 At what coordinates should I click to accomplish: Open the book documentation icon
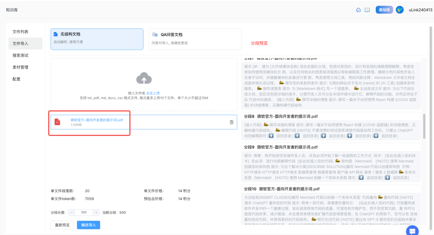pyautogui.click(x=367, y=10)
